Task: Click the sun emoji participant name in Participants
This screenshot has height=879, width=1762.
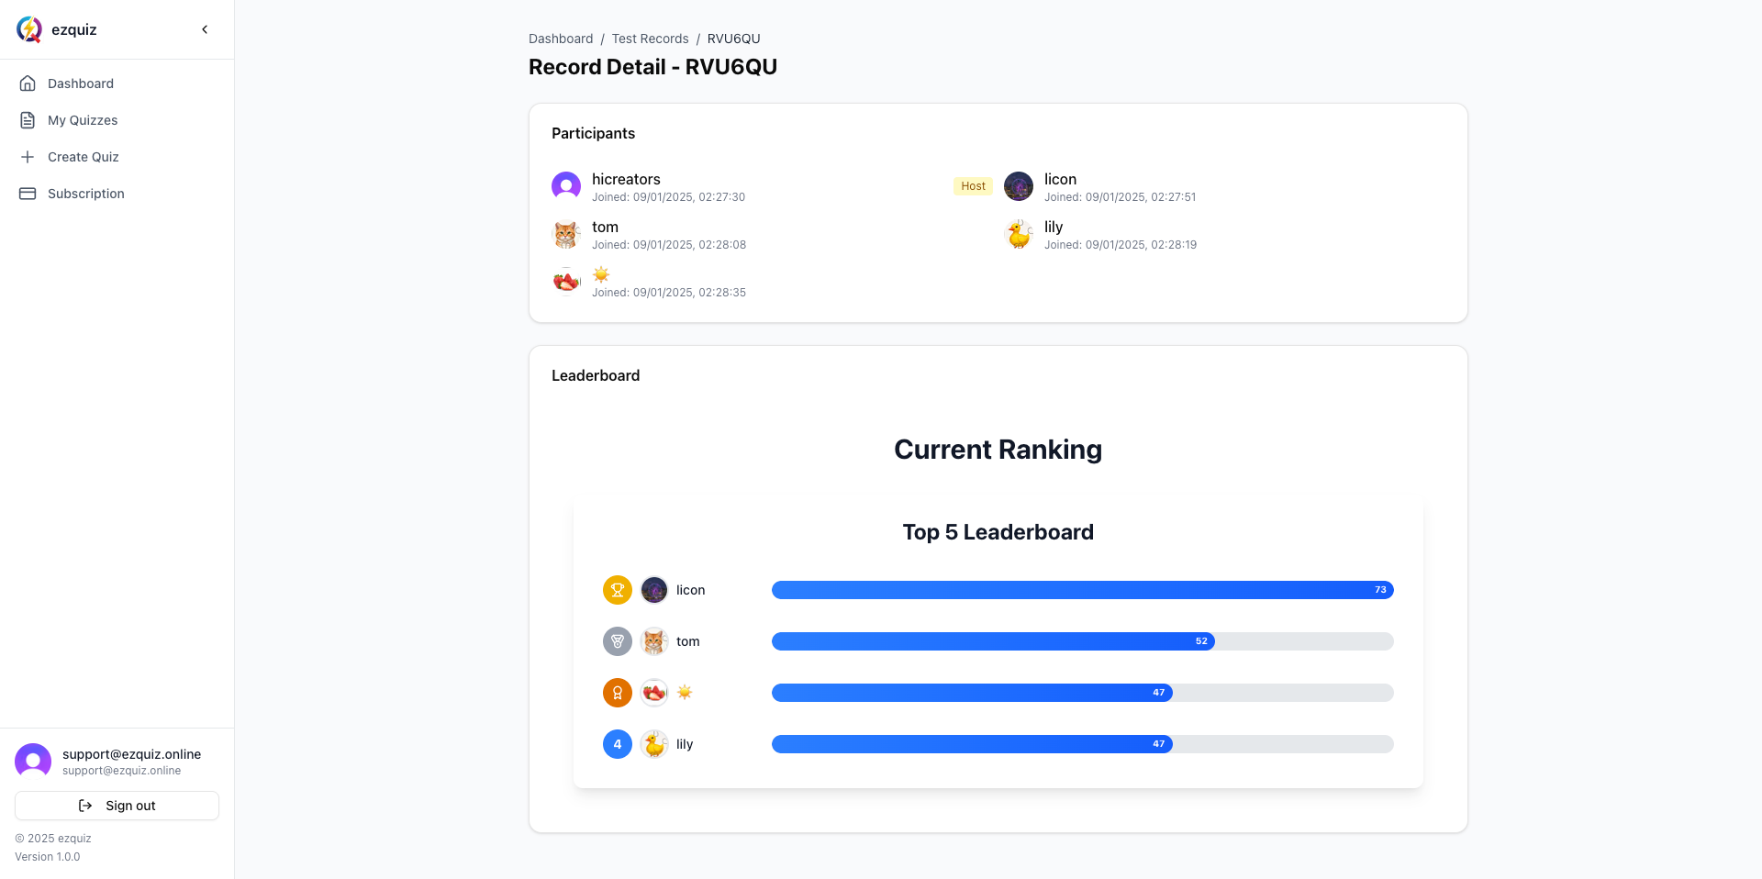Action: click(601, 274)
